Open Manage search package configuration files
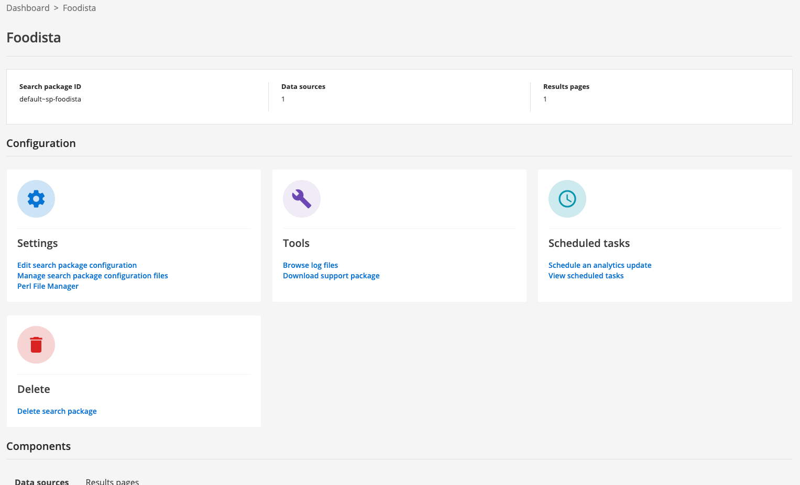Viewport: 800px width, 485px height. pyautogui.click(x=92, y=276)
